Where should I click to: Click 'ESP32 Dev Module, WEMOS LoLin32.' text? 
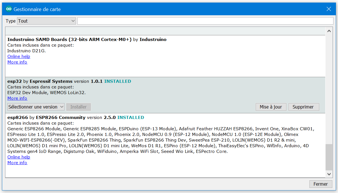tap(46, 92)
